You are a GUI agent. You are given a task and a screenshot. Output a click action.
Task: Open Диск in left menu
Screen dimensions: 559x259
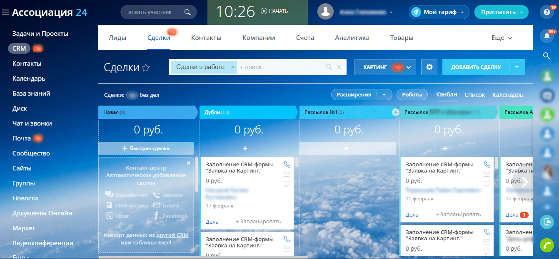[x=20, y=109]
